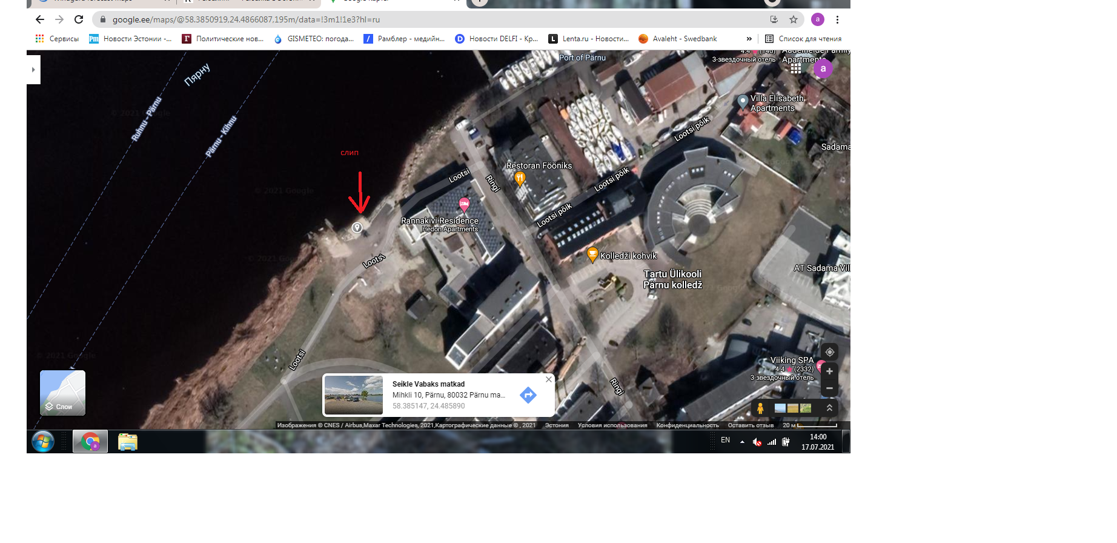The height and width of the screenshot is (543, 1117).
Task: Toggle map layers with the Слои tile
Action: pyautogui.click(x=63, y=393)
